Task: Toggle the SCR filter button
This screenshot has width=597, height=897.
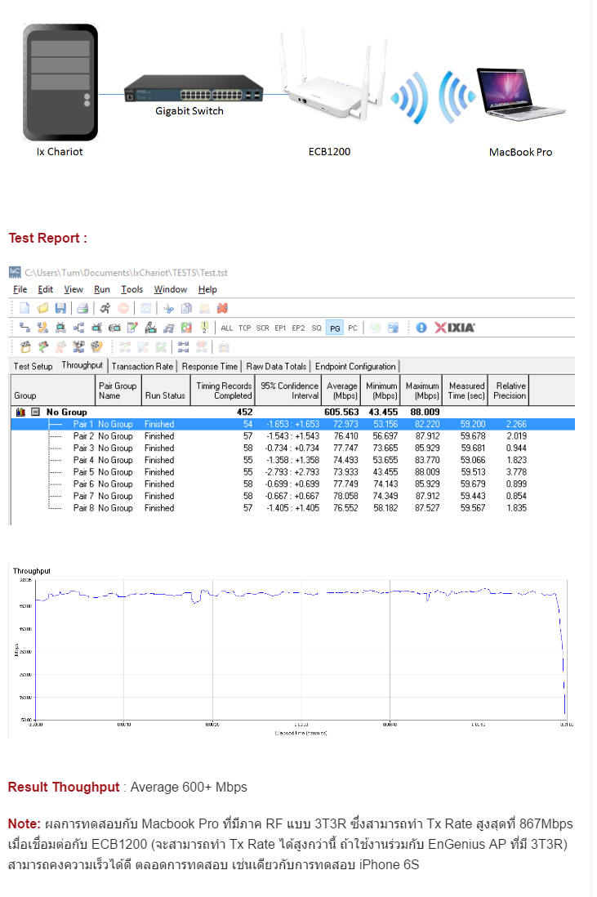Action: pyautogui.click(x=262, y=328)
